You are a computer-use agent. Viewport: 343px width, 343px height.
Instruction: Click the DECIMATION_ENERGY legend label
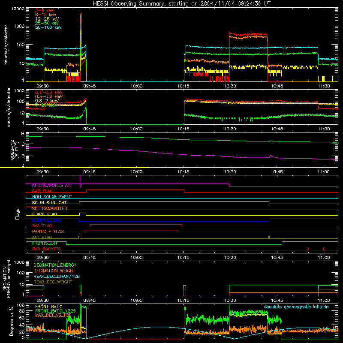click(55, 265)
